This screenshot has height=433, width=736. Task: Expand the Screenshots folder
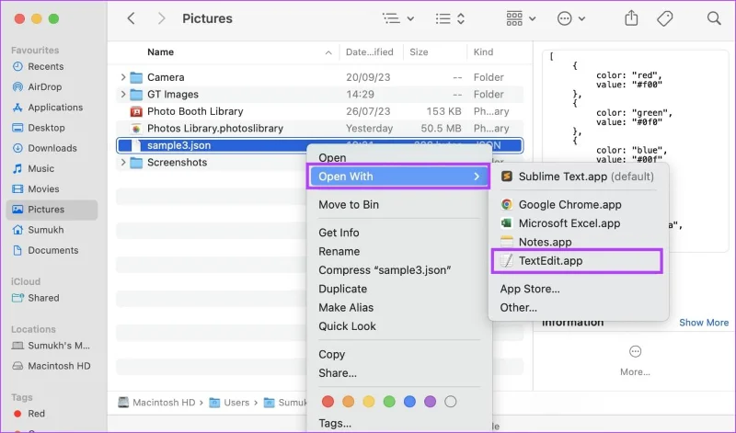coord(123,163)
